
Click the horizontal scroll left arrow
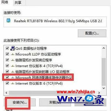pyautogui.click(x=6, y=93)
